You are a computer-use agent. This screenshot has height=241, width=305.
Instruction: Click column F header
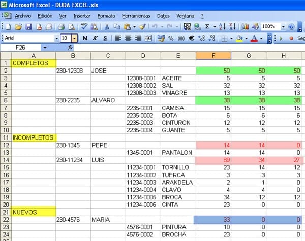coord(213,56)
